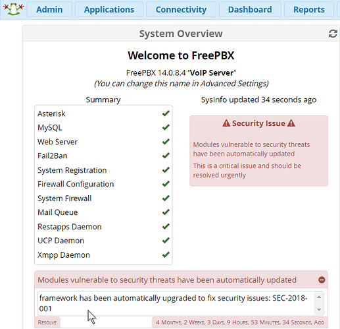Screen dimensions: 340x329
Task: Click the System Registration status checkmark
Action: 166,170
